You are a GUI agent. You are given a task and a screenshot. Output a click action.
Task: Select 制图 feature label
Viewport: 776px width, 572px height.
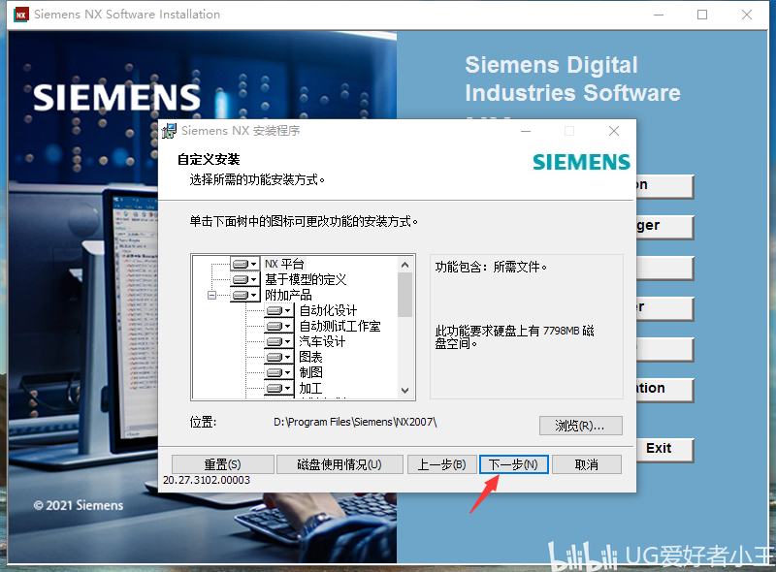310,372
